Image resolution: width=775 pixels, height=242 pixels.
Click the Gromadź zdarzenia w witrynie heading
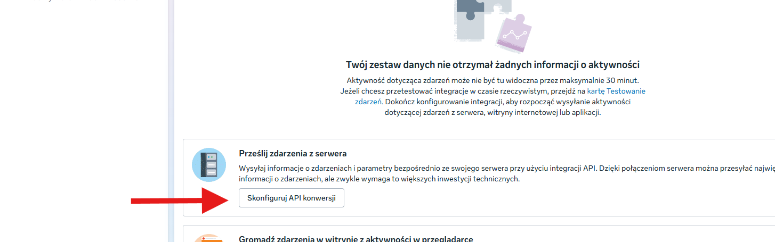356,239
